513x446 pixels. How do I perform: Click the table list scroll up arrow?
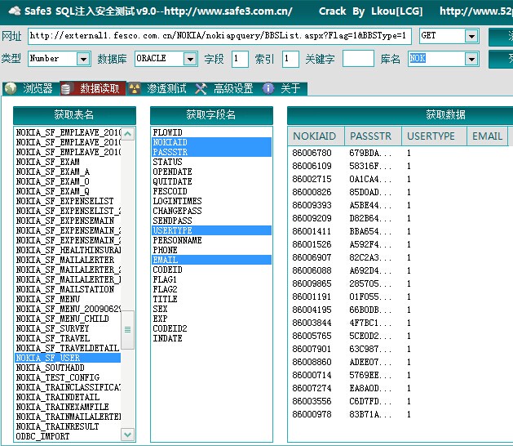point(128,134)
